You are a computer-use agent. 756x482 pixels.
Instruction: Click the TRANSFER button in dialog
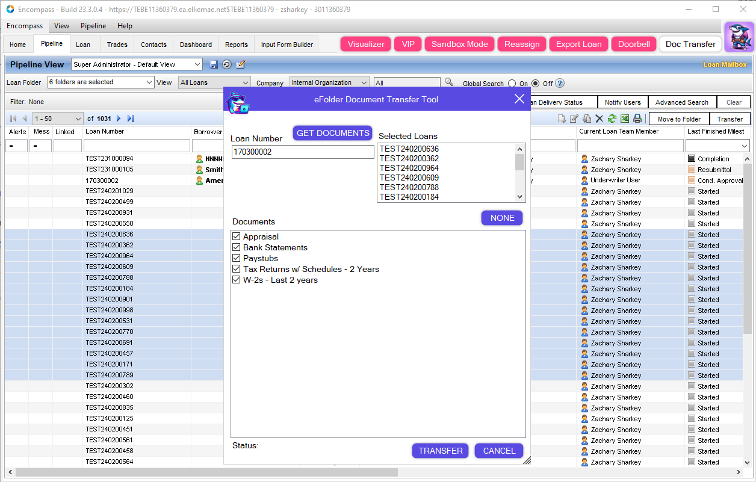pyautogui.click(x=440, y=451)
